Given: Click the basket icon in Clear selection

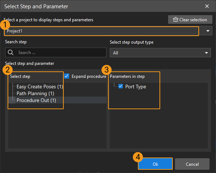Looking at the screenshot, I should pyautogui.click(x=175, y=20).
